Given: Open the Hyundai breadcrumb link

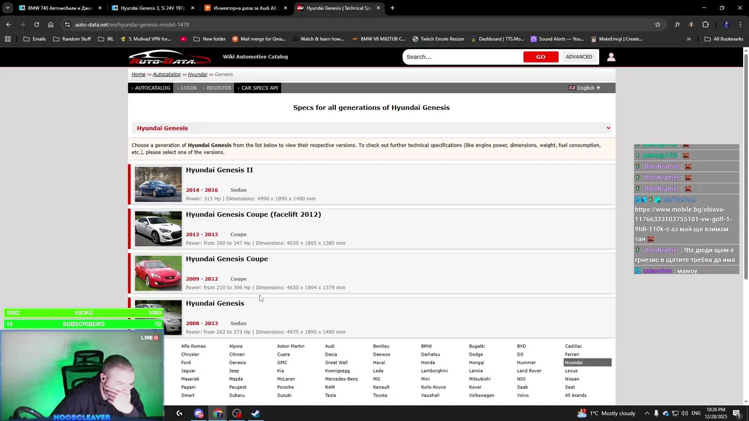Looking at the screenshot, I should pos(198,74).
